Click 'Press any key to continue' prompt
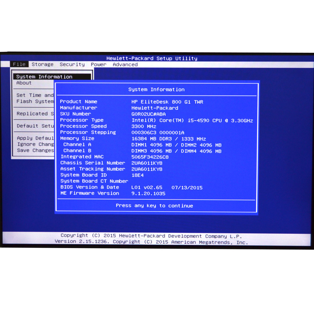 [x=154, y=206]
